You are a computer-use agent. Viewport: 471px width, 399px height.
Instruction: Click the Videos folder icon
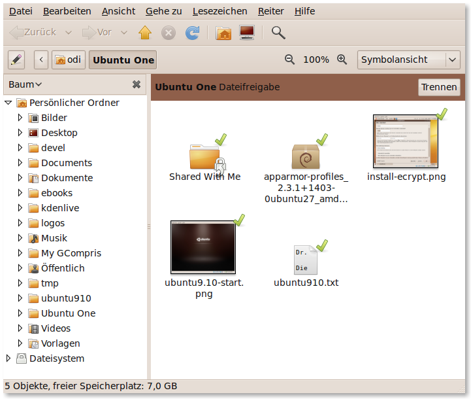click(x=33, y=328)
